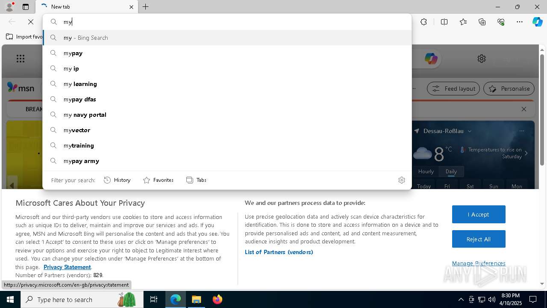
Task: Click the Personalise button
Action: 509,89
